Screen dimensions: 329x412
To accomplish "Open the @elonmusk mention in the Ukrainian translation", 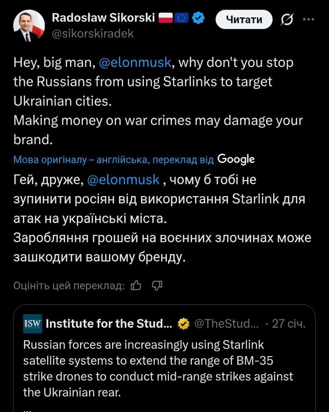I will [123, 180].
